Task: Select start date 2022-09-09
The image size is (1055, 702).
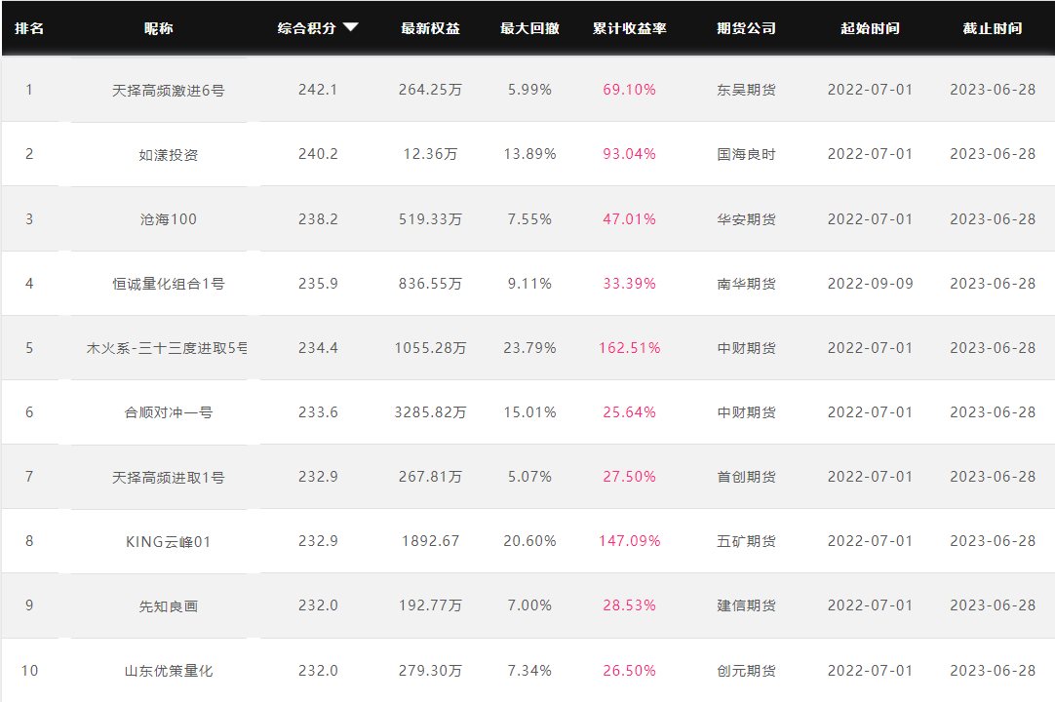Action: tap(871, 284)
